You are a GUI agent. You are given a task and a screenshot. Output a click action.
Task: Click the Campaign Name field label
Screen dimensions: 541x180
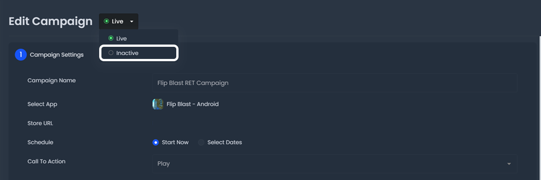click(x=51, y=81)
